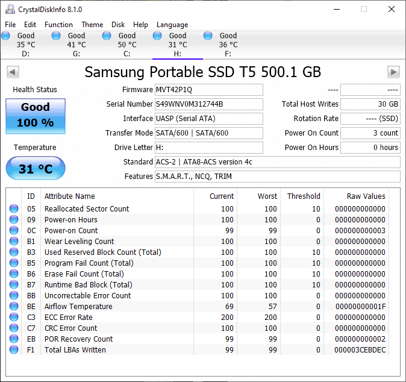Open the Help menu
This screenshot has height=382, width=406.
click(140, 25)
